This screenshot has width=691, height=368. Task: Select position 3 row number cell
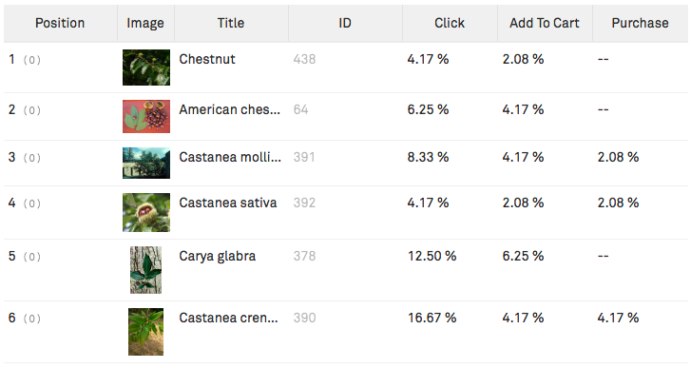pos(12,157)
